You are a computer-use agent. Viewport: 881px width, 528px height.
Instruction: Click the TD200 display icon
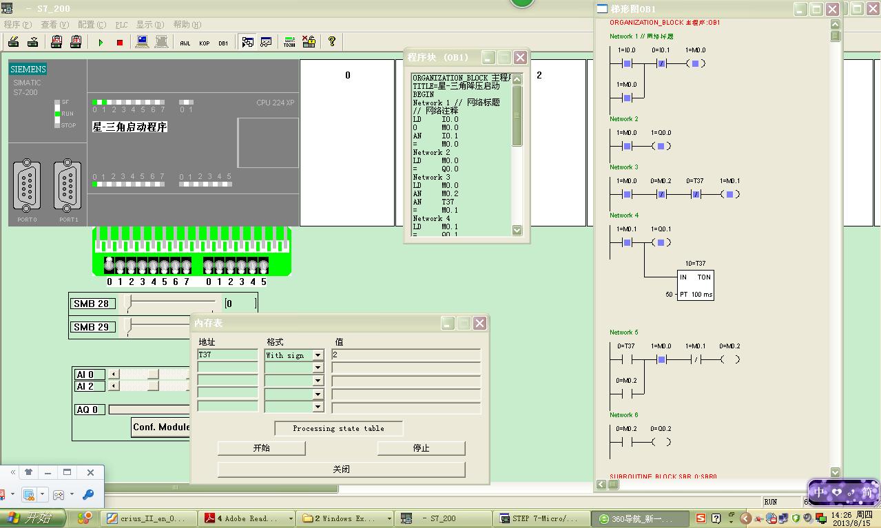coord(289,43)
